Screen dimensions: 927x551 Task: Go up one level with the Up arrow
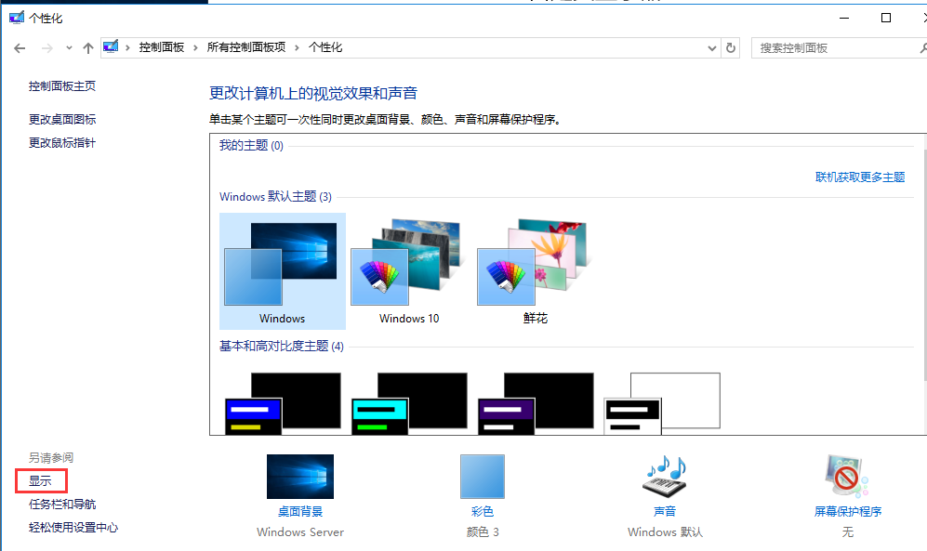coord(88,48)
